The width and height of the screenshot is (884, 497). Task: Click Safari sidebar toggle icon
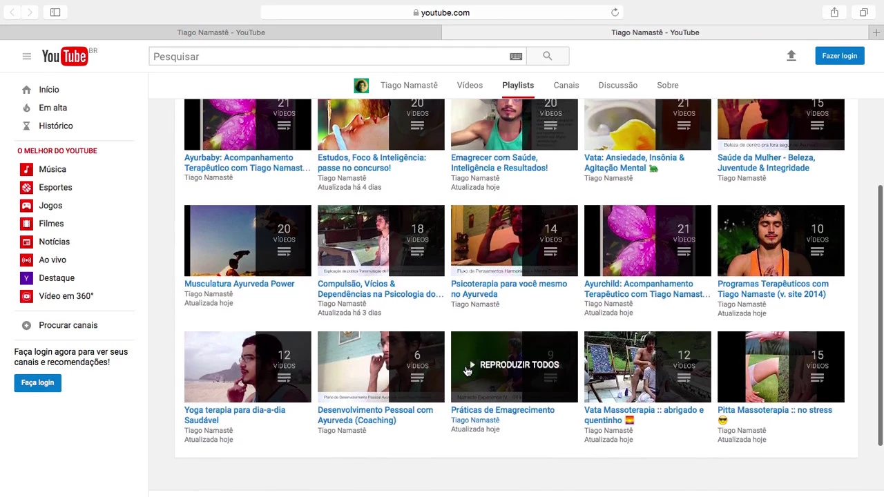click(x=55, y=12)
